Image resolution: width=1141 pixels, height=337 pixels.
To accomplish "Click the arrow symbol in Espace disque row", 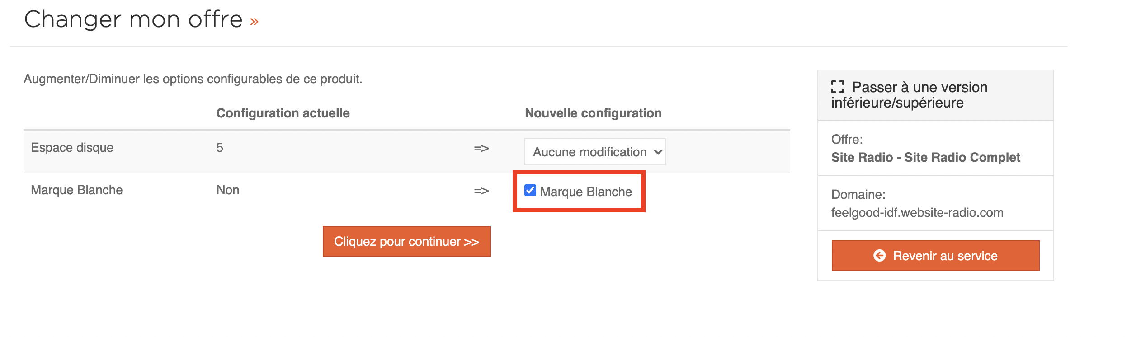I will click(481, 148).
